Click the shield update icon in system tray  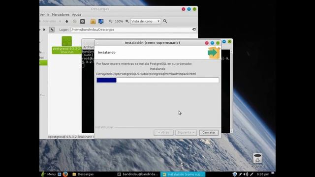click(234, 174)
